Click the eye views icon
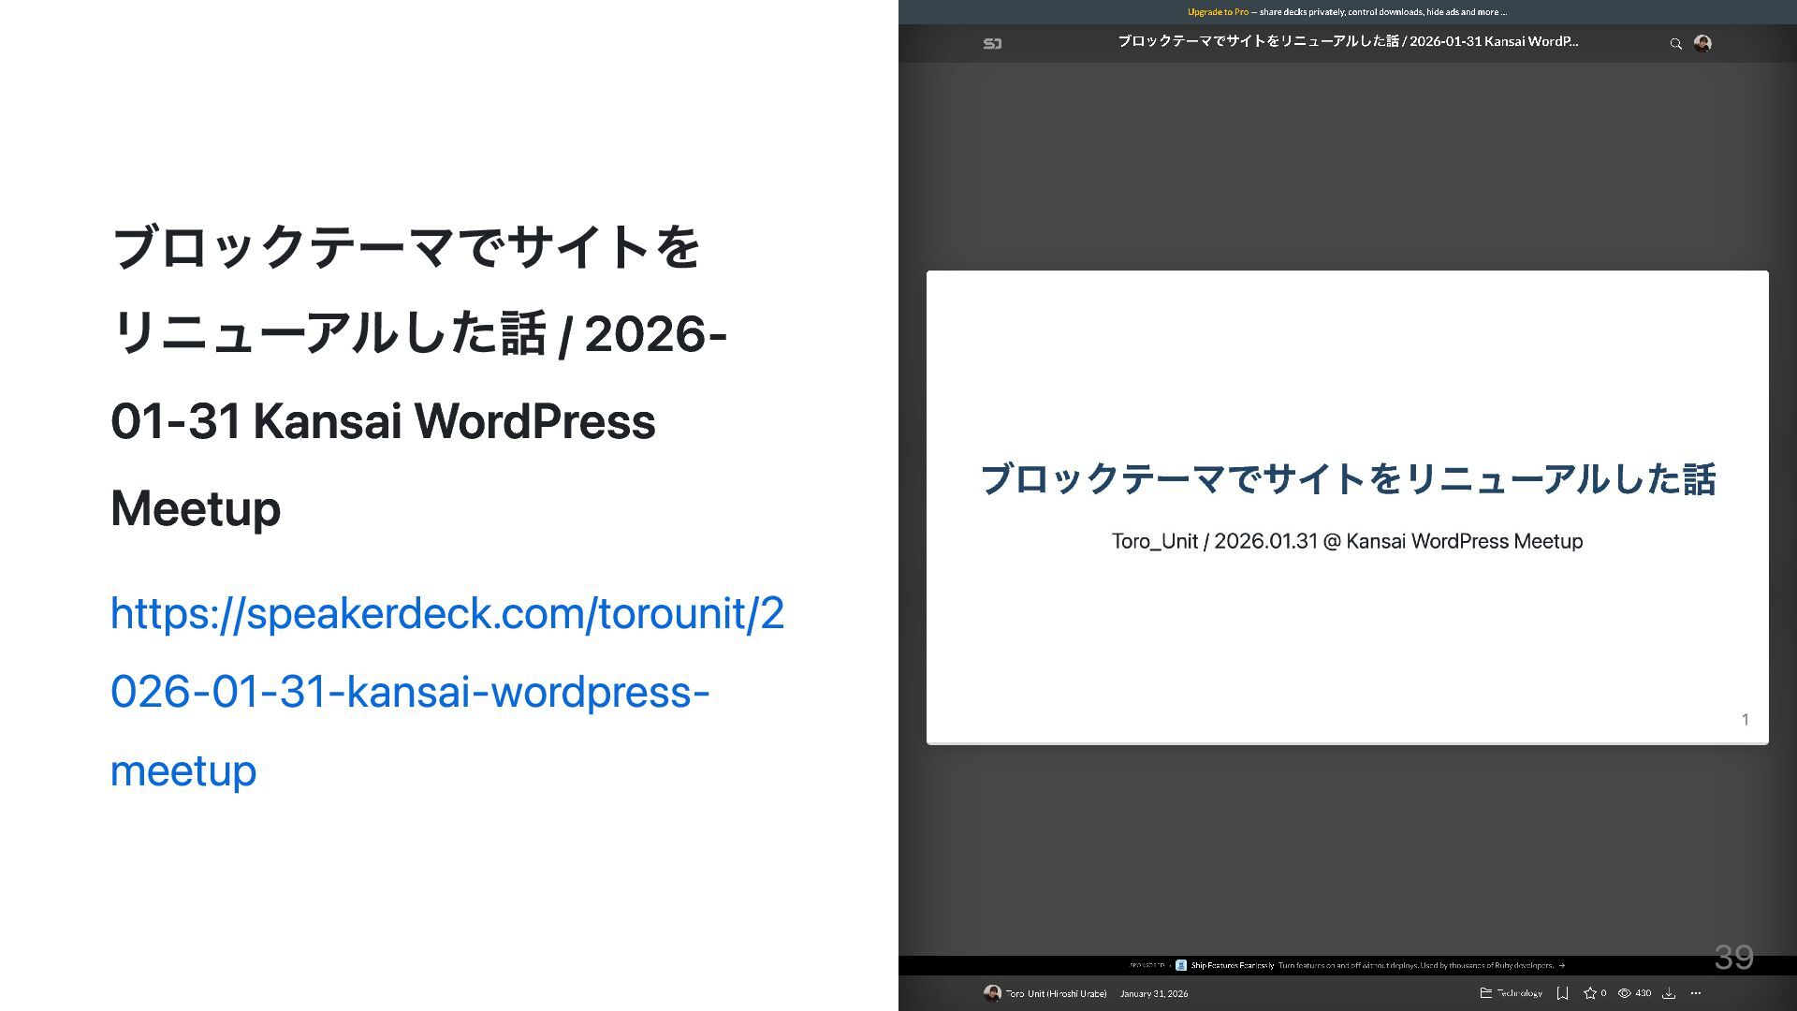1797x1011 pixels. pyautogui.click(x=1625, y=993)
